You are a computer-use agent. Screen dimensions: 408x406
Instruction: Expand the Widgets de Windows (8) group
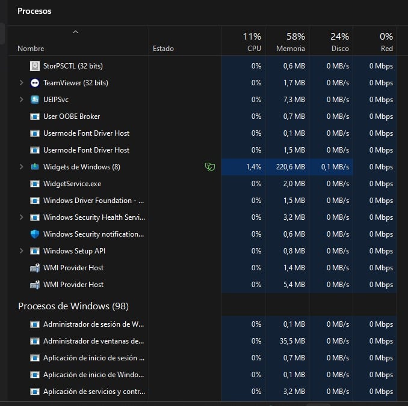pyautogui.click(x=21, y=167)
